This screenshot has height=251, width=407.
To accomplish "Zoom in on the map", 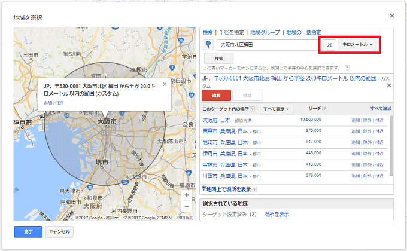I will pyautogui.click(x=187, y=195).
